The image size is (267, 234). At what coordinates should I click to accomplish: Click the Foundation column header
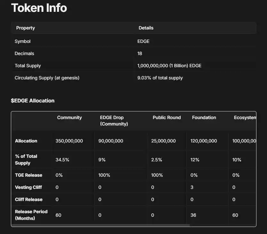point(204,117)
